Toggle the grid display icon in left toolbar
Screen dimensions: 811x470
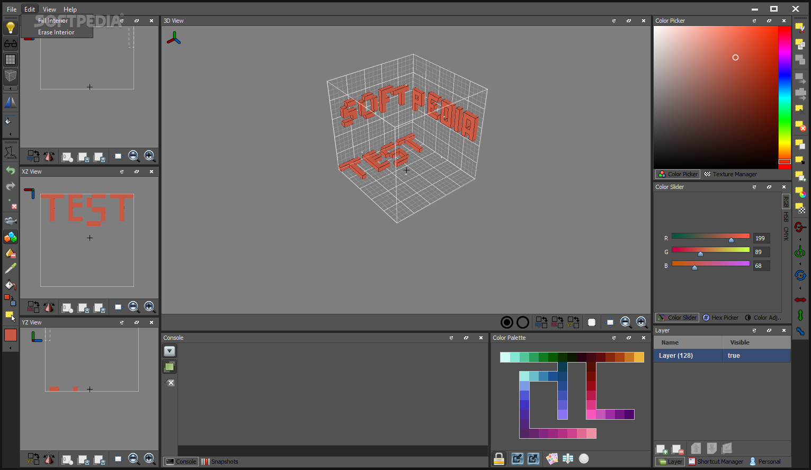pos(11,60)
